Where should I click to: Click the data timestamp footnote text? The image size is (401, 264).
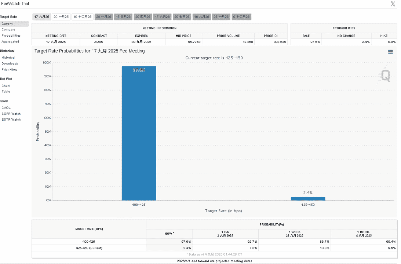coord(214,254)
